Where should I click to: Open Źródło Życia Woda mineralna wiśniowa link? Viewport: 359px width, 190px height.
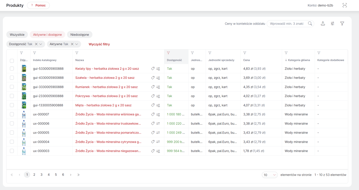[108, 114]
